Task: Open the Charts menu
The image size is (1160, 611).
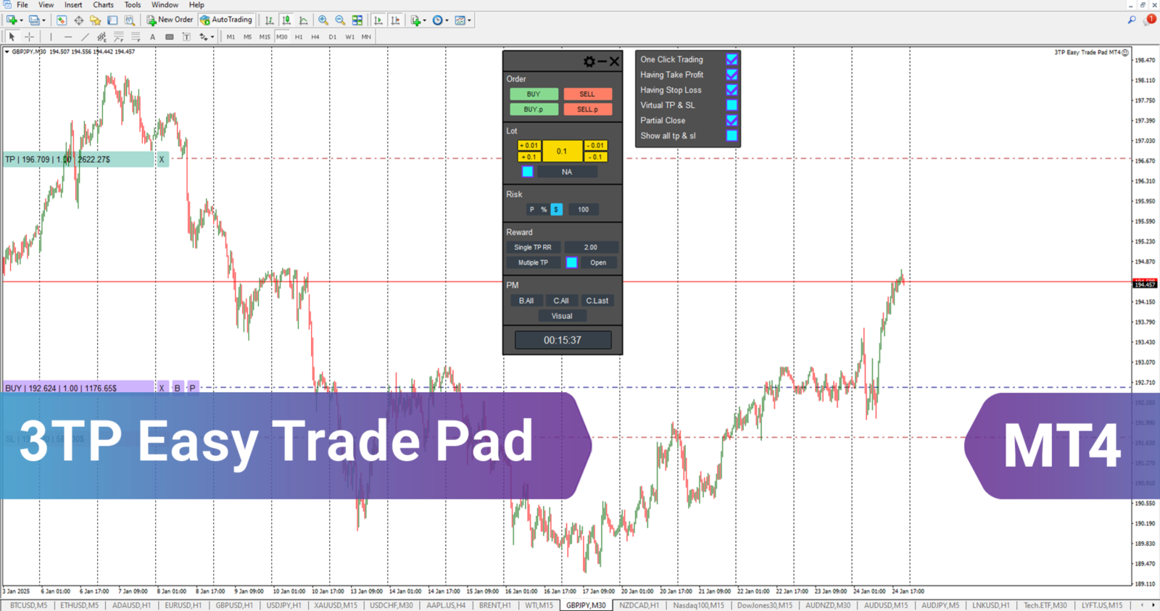Action: [x=103, y=5]
